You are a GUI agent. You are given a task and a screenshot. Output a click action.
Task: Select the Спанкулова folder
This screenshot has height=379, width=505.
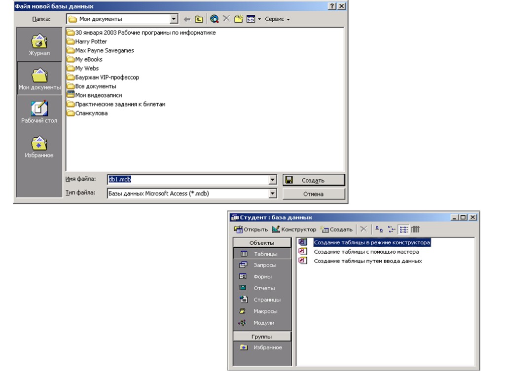[87, 114]
